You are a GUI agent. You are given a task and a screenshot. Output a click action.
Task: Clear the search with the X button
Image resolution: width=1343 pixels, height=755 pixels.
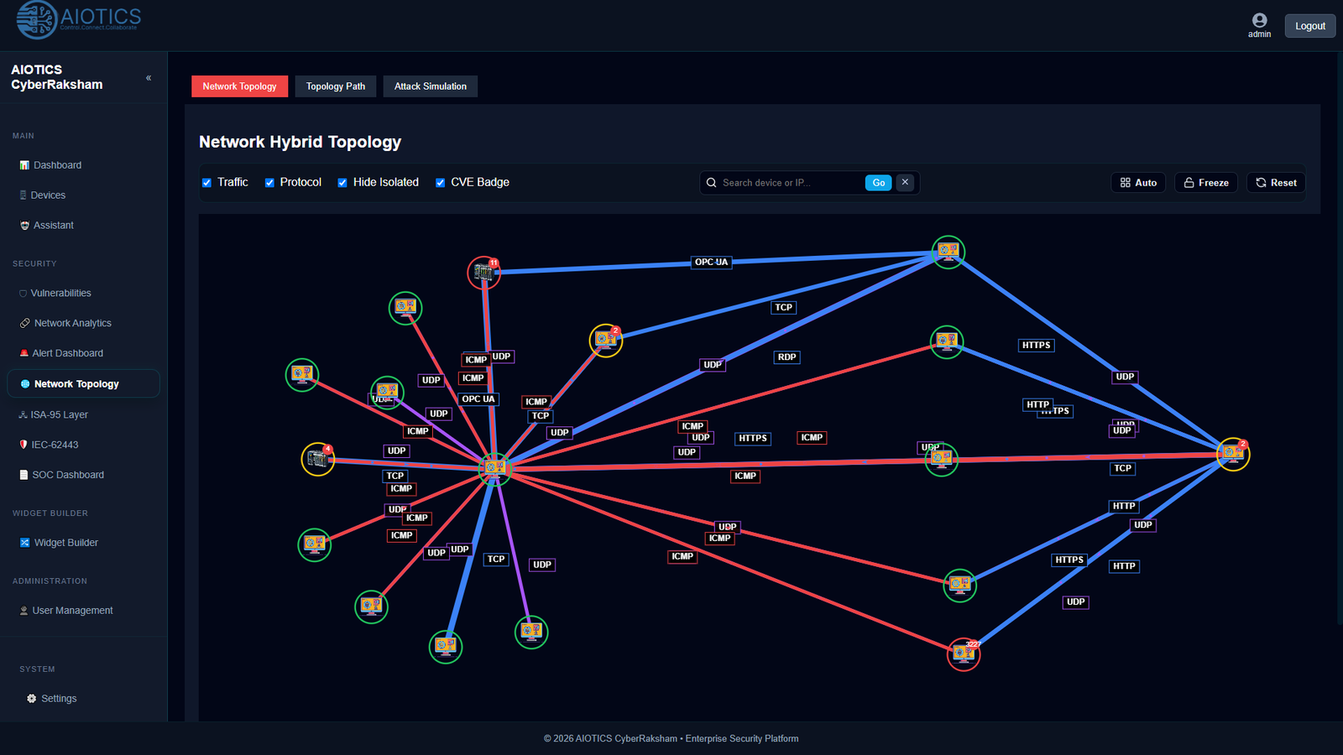tap(905, 182)
